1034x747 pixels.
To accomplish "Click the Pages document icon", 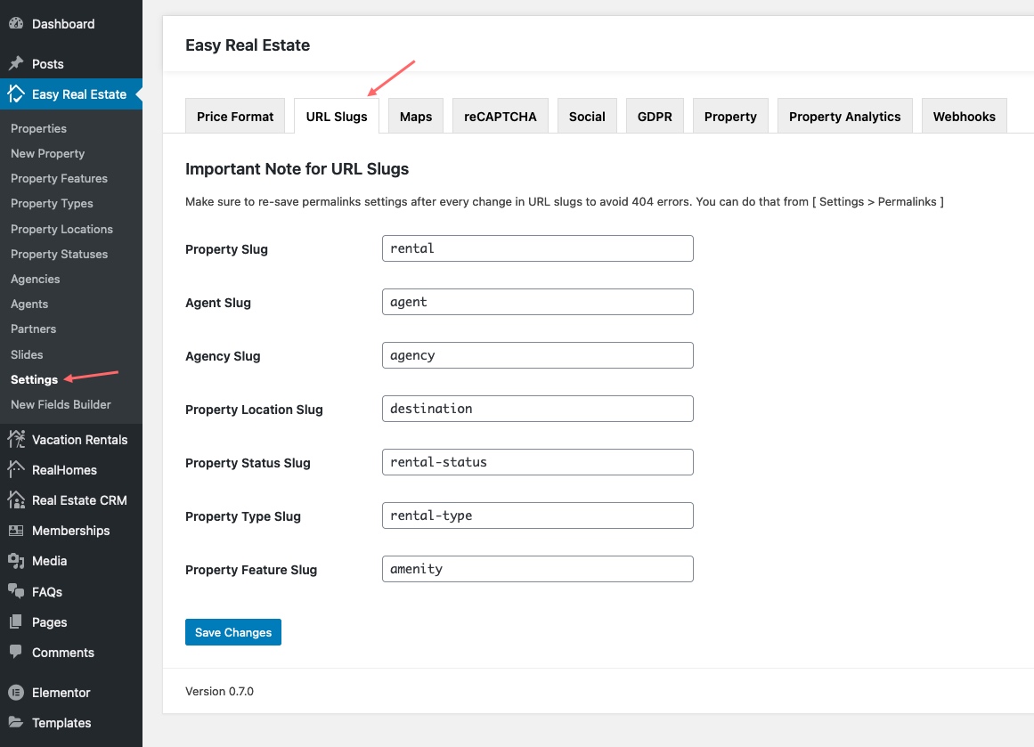I will [x=16, y=621].
